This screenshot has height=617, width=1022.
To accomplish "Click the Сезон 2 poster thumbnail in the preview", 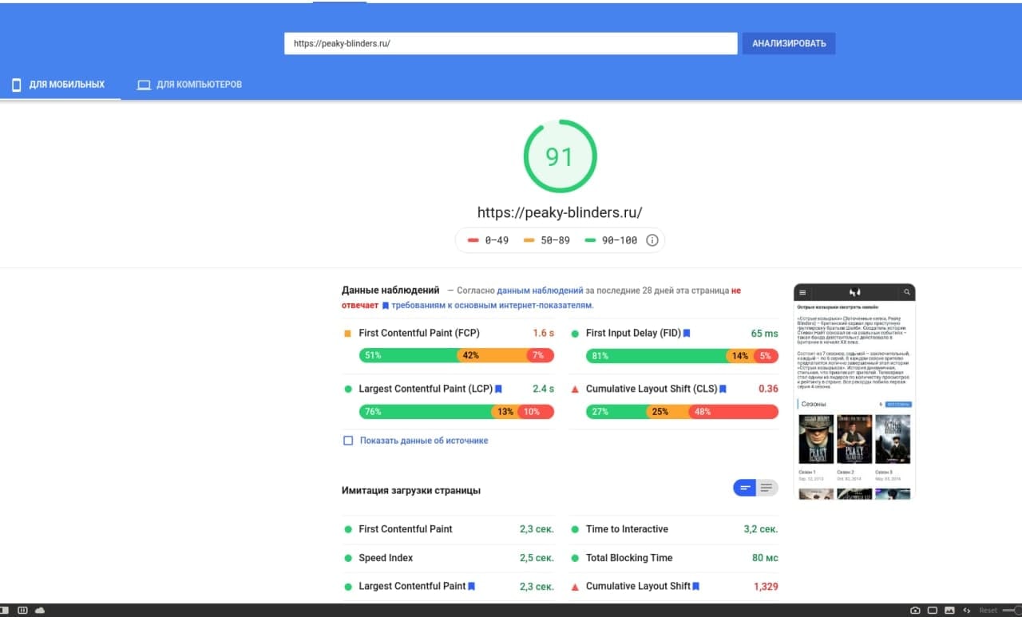I will 854,440.
